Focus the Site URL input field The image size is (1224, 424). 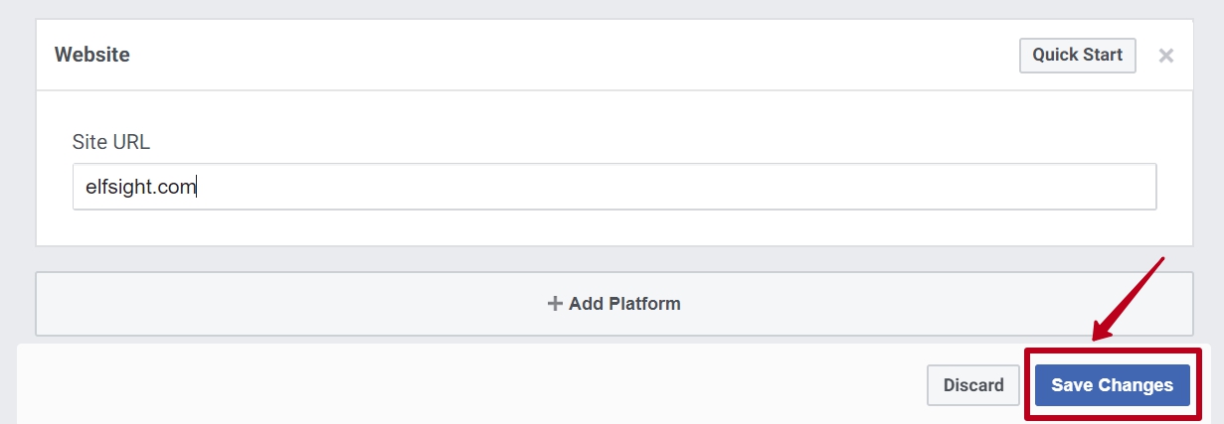(x=613, y=187)
